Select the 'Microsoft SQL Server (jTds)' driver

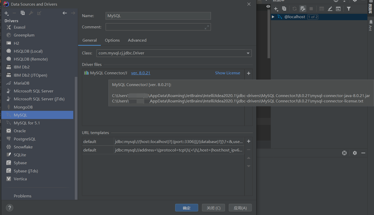point(37,99)
